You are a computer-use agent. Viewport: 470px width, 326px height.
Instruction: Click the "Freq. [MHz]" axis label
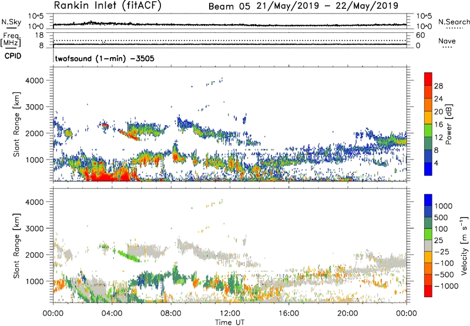coord(11,39)
